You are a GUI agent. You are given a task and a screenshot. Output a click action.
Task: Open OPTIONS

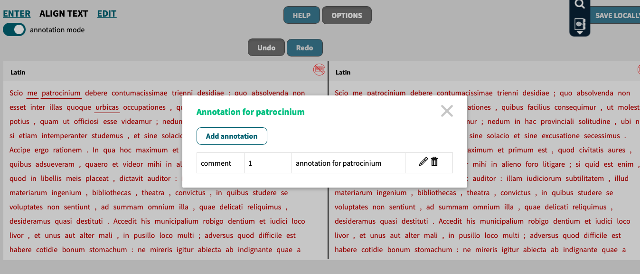point(347,15)
